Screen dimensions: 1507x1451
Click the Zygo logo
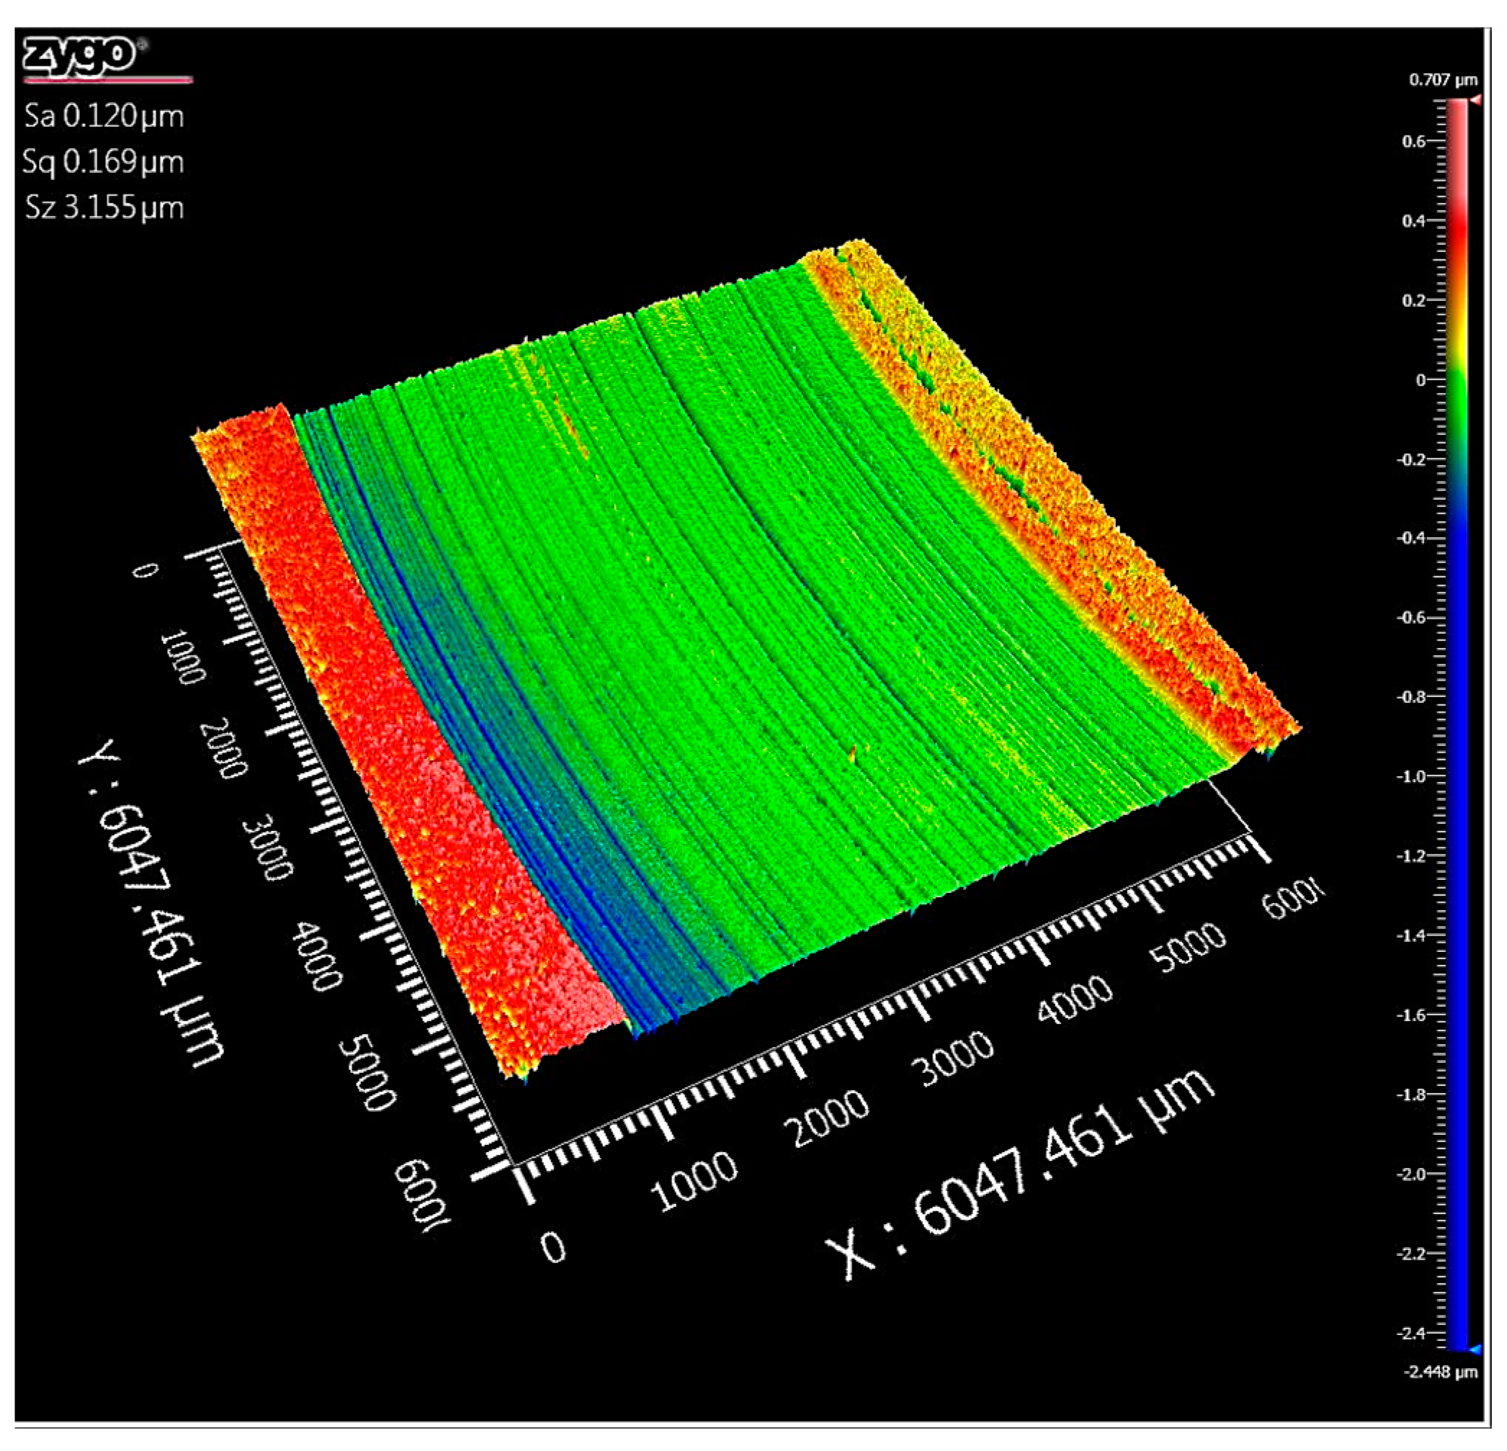tap(81, 55)
